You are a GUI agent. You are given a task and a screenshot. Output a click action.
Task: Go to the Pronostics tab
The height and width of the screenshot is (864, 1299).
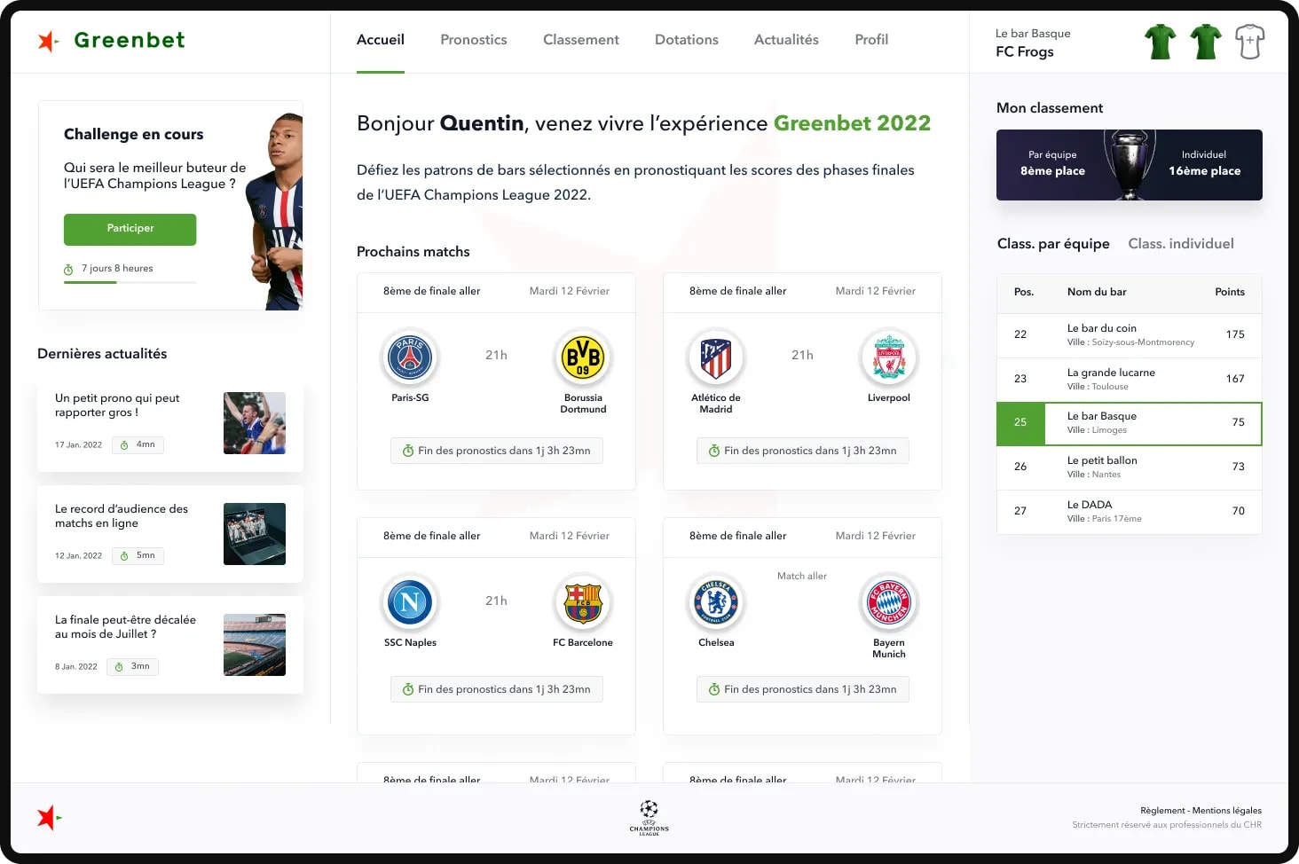click(474, 40)
